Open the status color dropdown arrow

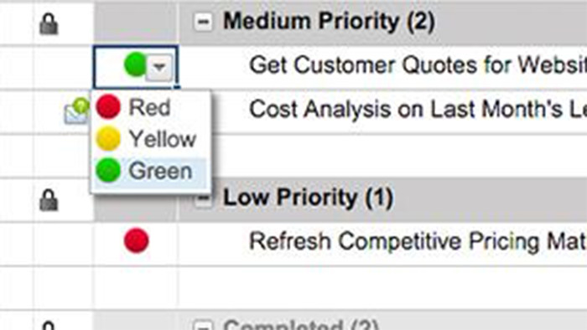click(x=159, y=68)
